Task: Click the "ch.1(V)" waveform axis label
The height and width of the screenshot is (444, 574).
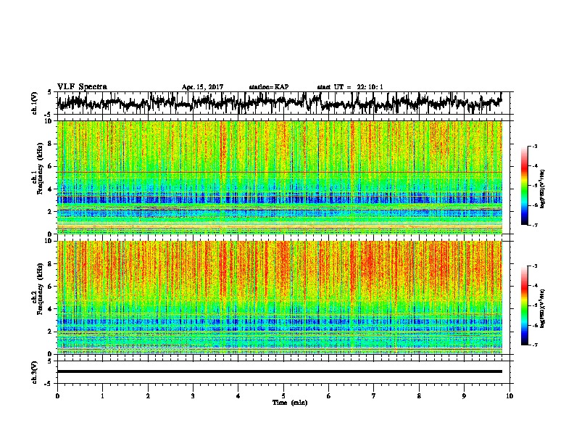Action: (x=34, y=103)
